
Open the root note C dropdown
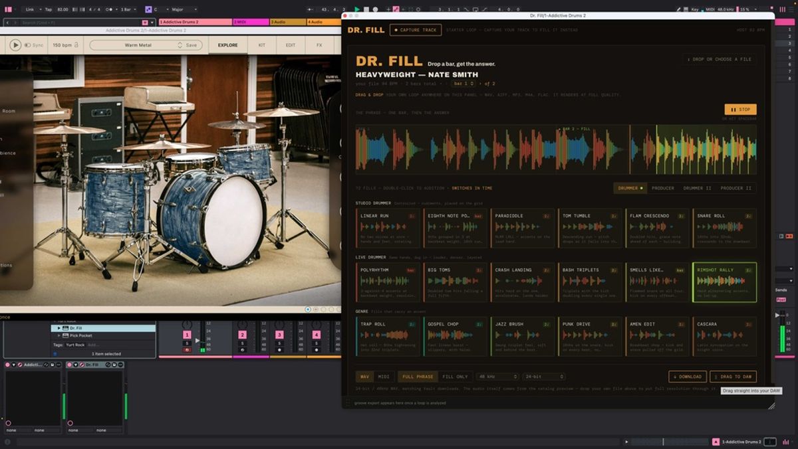click(x=160, y=9)
